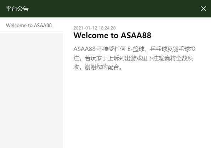
Task: Click the date portion 2021-01-12
Action: (x=85, y=28)
